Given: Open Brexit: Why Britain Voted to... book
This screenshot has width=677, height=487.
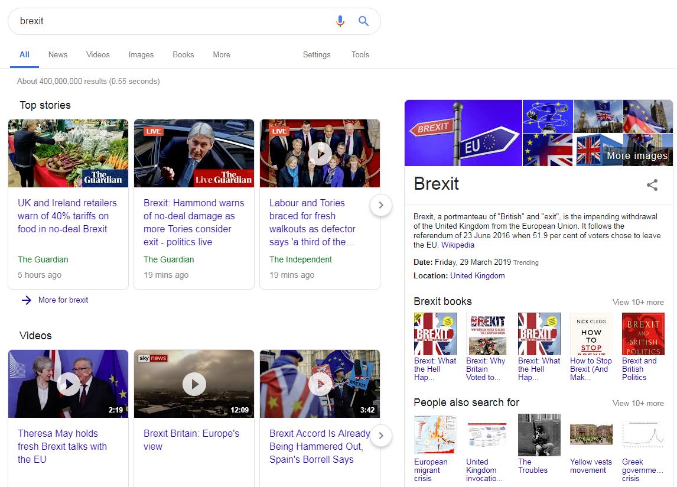Looking at the screenshot, I should [487, 346].
